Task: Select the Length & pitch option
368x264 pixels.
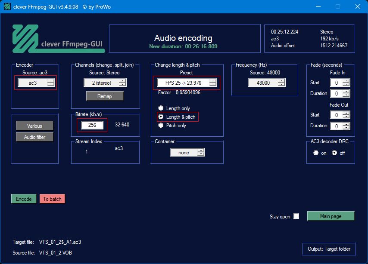Action: (x=161, y=117)
